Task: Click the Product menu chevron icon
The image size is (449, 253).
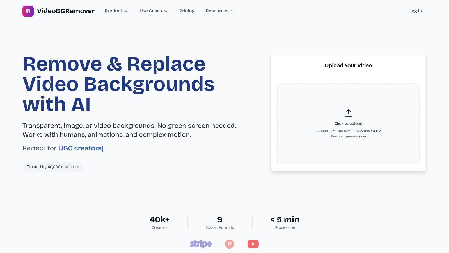Action: (x=126, y=11)
